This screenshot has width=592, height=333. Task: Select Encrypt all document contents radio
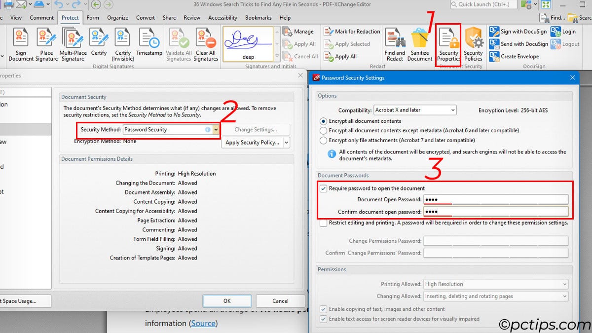click(324, 121)
